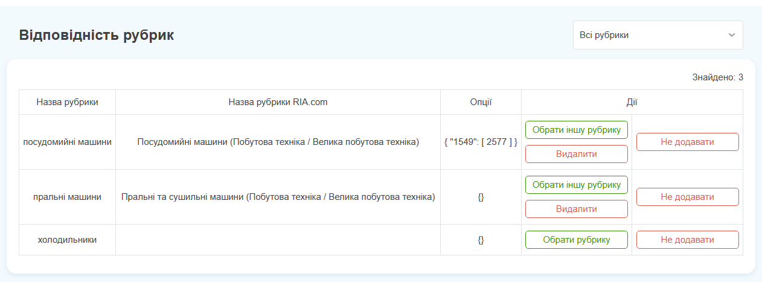Screen dimensions: 762x282
Task: Click "Видалити" in пральні машини row
Action: point(577,209)
